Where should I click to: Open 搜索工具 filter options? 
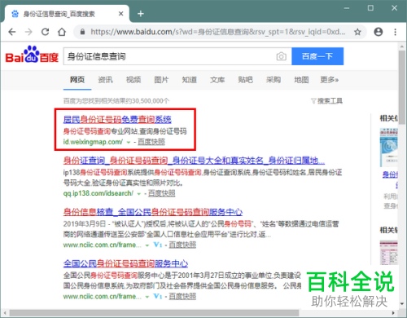tap(326, 101)
